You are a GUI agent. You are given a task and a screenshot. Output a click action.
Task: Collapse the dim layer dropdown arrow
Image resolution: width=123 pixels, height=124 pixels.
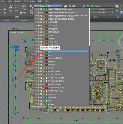pyautogui.click(x=61, y=6)
